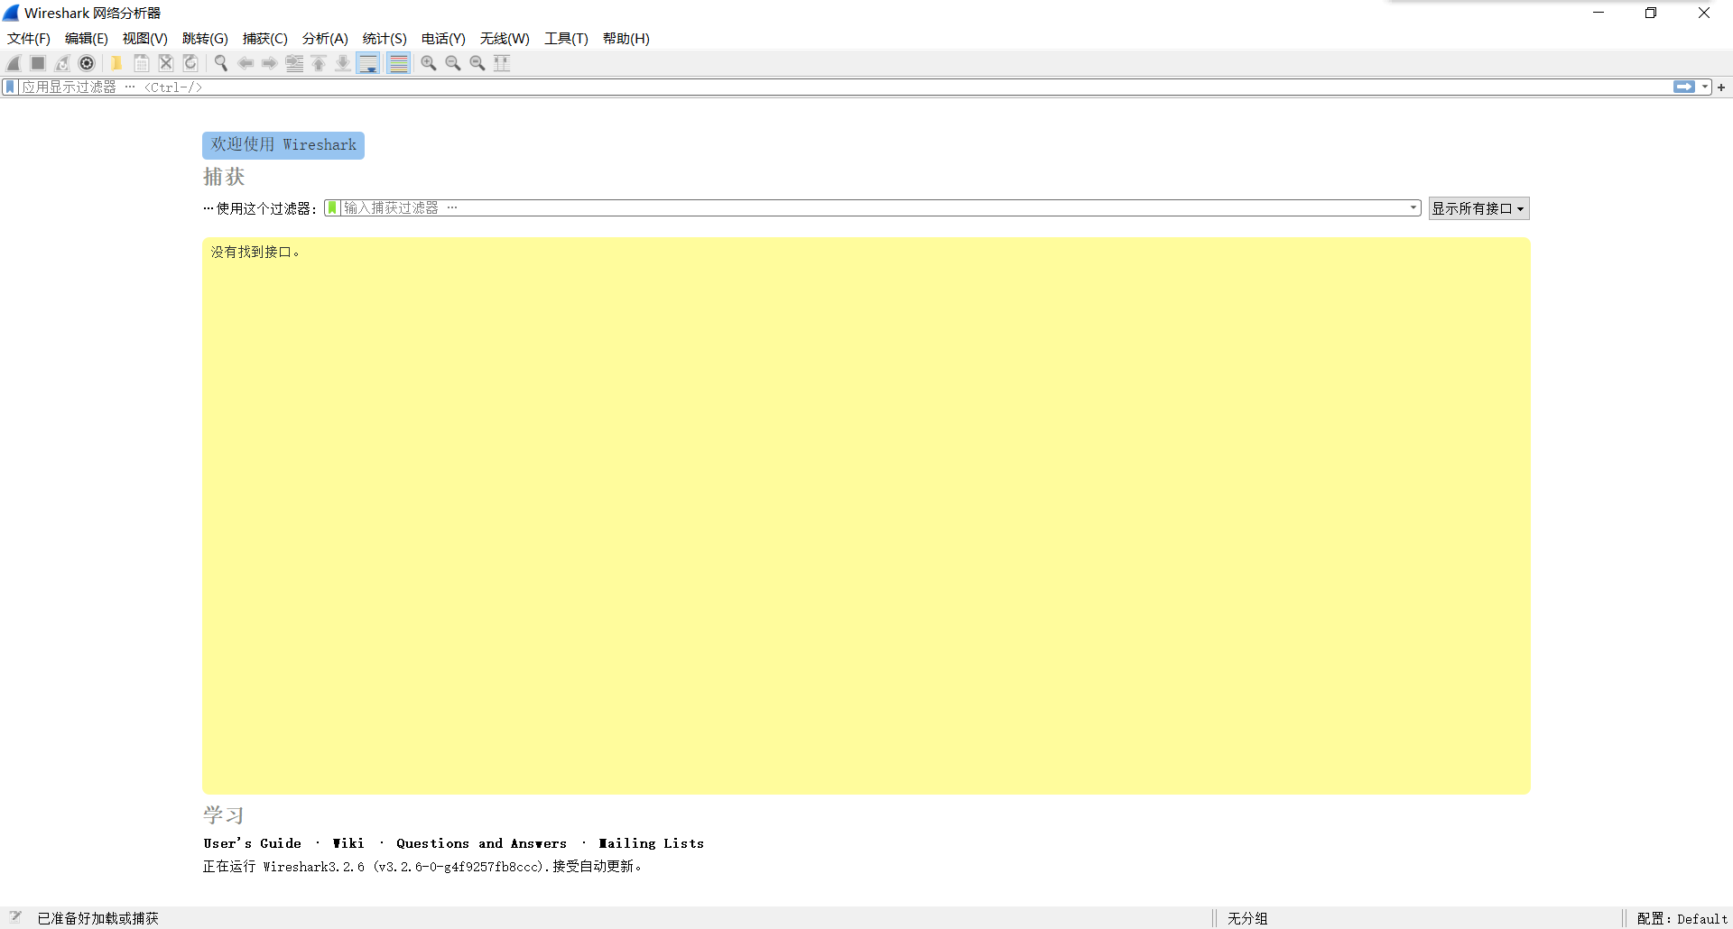The image size is (1733, 929).
Task: Toggle auto scroll during live capture
Action: pyautogui.click(x=368, y=63)
